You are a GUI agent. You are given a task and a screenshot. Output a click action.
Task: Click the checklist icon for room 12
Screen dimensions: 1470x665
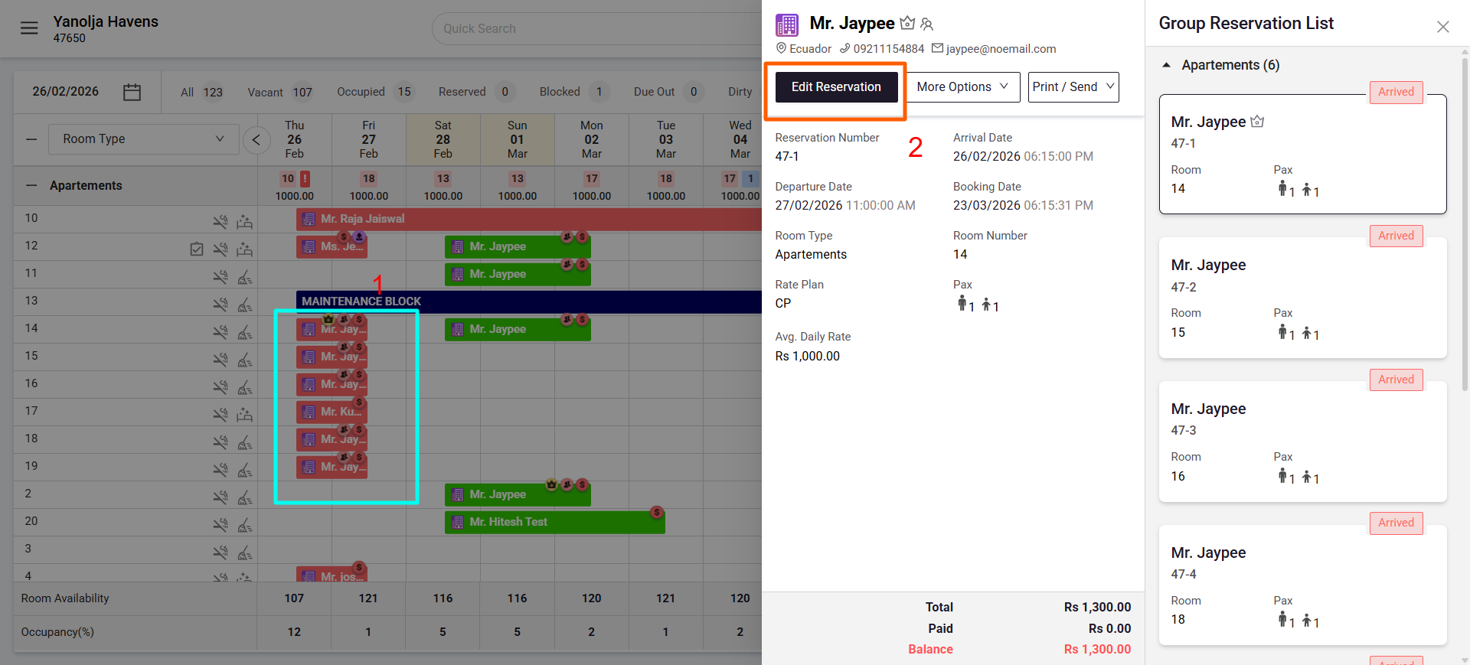click(197, 249)
